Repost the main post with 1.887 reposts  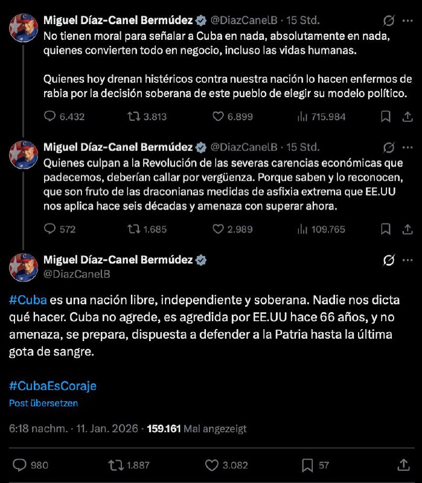[x=113, y=465]
